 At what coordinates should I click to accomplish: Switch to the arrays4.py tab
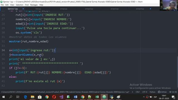point(140,9)
